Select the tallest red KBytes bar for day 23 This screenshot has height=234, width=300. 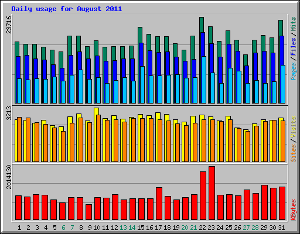pos(212,193)
